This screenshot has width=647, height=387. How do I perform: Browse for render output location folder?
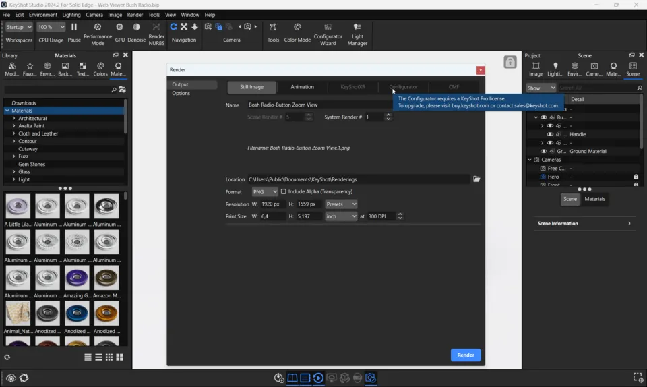point(476,179)
